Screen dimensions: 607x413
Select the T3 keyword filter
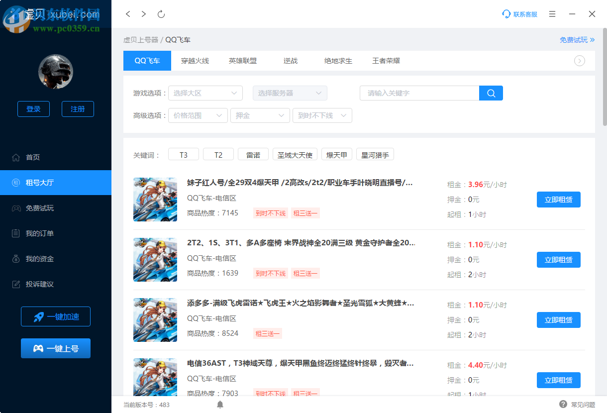(183, 154)
